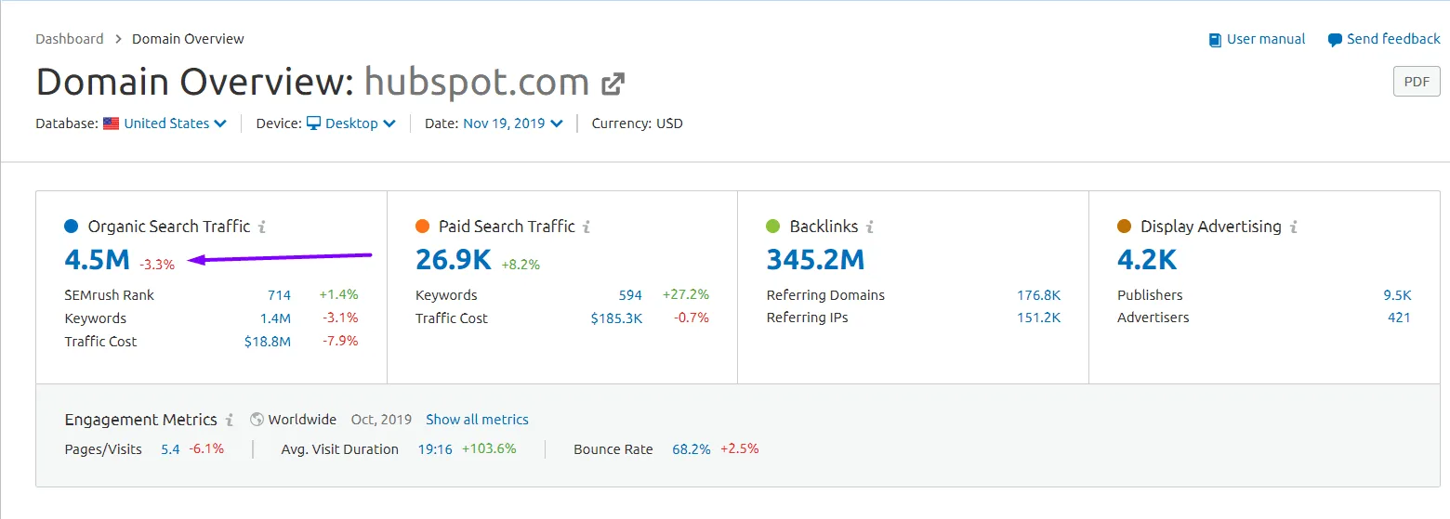Click the +27.2% paid keywords change
The width and height of the screenshot is (1450, 519).
(686, 295)
